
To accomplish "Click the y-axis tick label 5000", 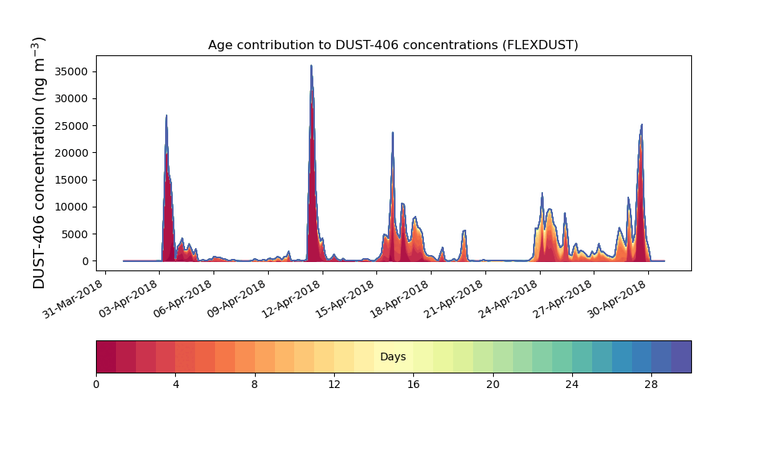I will tap(74, 234).
